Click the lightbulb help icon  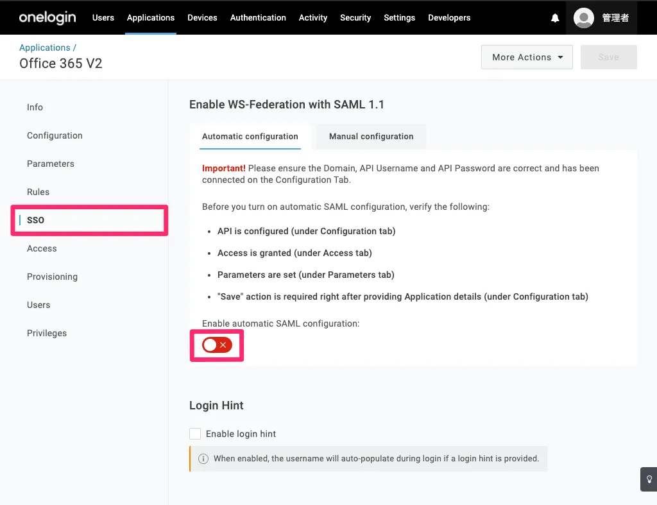(x=649, y=479)
